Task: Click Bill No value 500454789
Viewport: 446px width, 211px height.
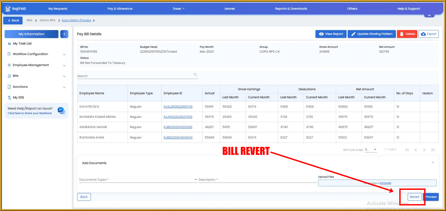Action: 88,52
